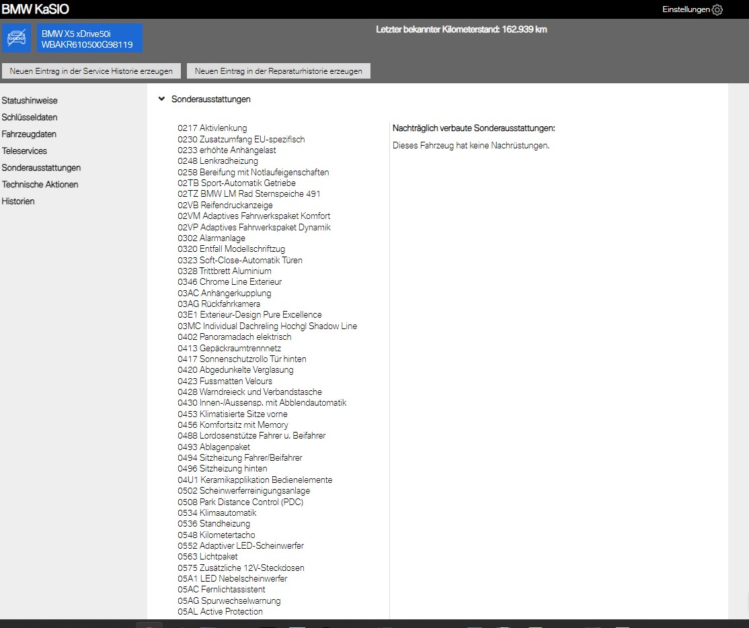Click 0456 Komfortsitz mit Memory
Image resolution: width=749 pixels, height=628 pixels.
pos(233,424)
